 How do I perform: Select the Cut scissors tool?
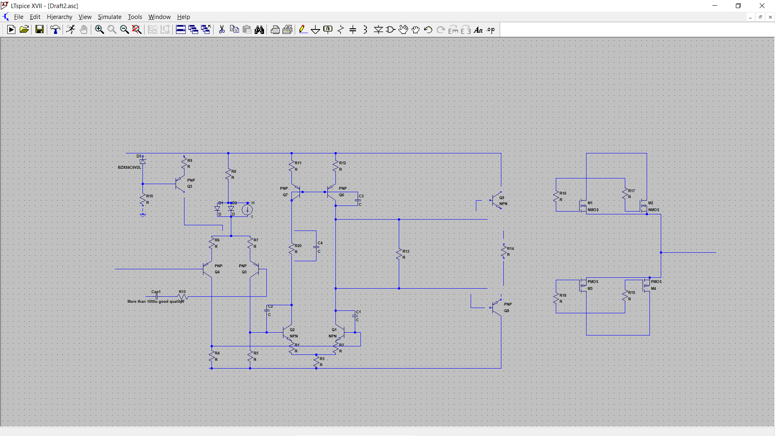(x=222, y=29)
